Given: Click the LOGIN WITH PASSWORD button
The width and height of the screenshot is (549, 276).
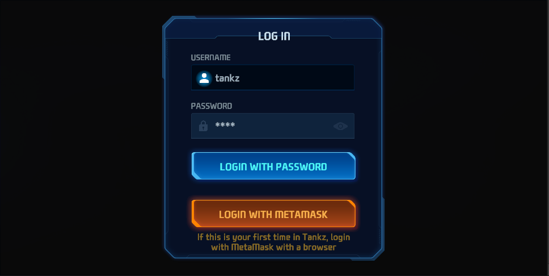Looking at the screenshot, I should 273,166.
